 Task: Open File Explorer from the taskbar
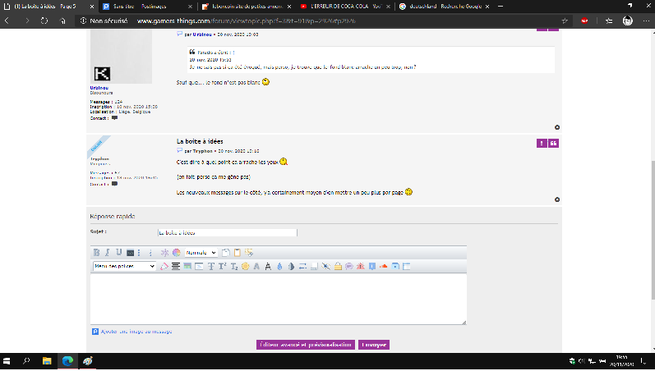pos(47,361)
